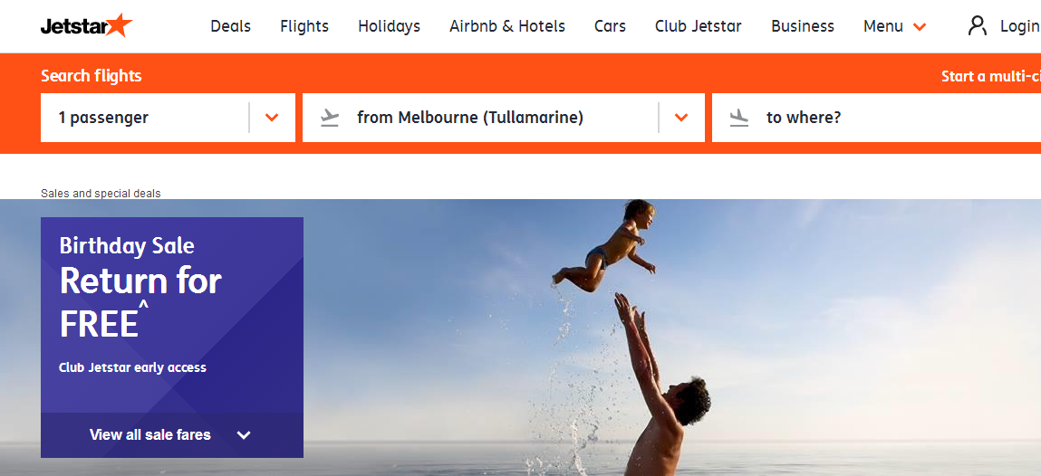The image size is (1041, 476).
Task: Click the Jetstar logo
Action: (86, 26)
